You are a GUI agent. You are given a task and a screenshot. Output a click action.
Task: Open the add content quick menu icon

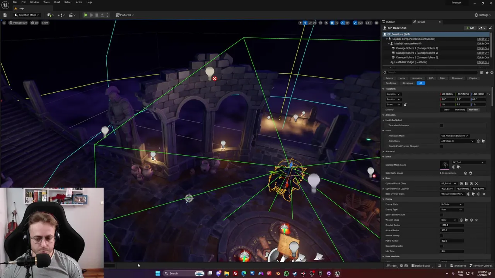pos(50,15)
